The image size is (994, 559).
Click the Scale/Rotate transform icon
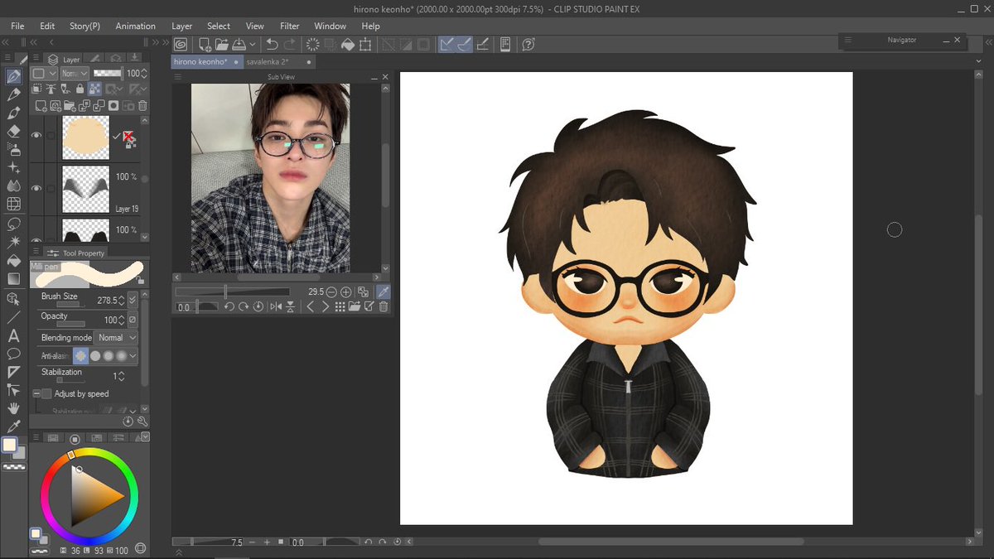pos(365,45)
